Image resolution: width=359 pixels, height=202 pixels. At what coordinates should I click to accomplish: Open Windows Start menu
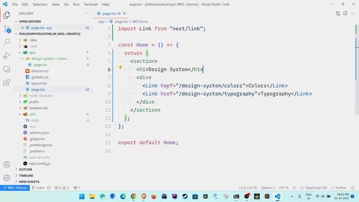[x=82, y=196]
